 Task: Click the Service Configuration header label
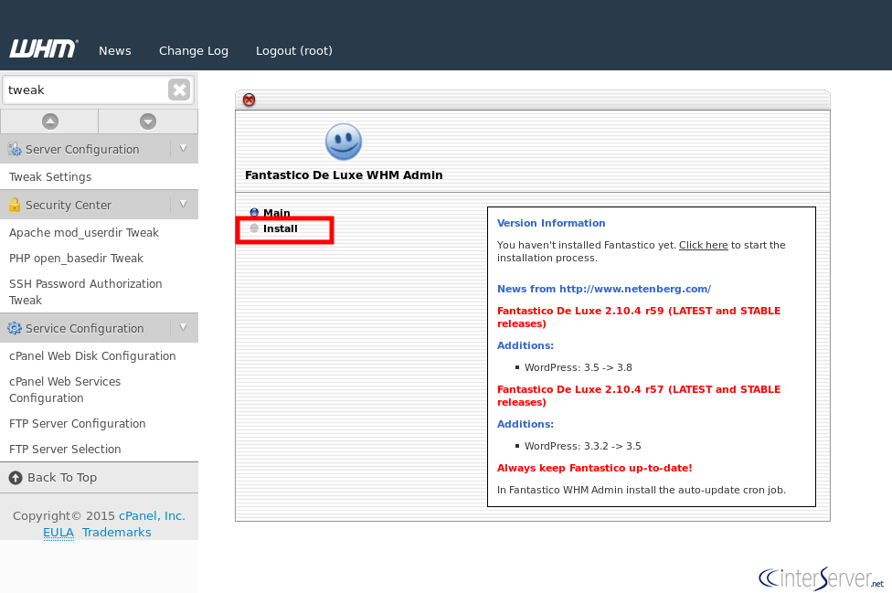coord(84,329)
